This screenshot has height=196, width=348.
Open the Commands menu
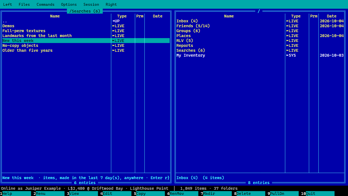[x=45, y=4]
